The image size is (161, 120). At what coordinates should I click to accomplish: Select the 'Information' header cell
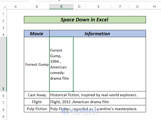click(x=97, y=34)
